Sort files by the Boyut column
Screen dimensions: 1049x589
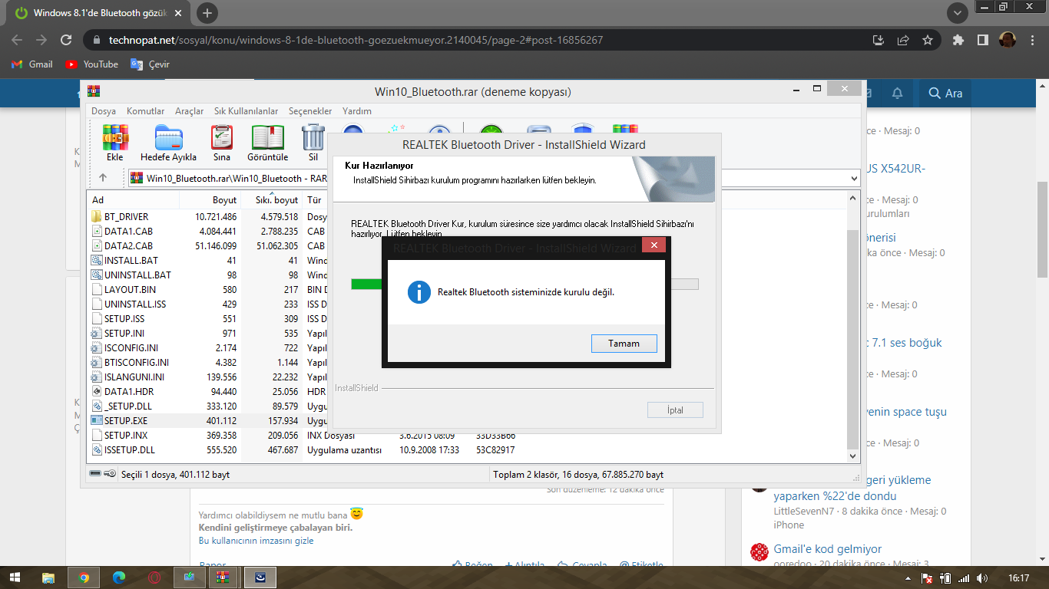[210, 200]
